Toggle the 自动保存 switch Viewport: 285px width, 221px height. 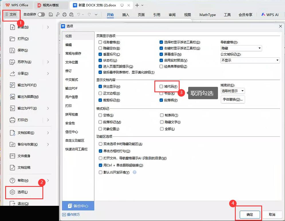[x=41, y=15]
